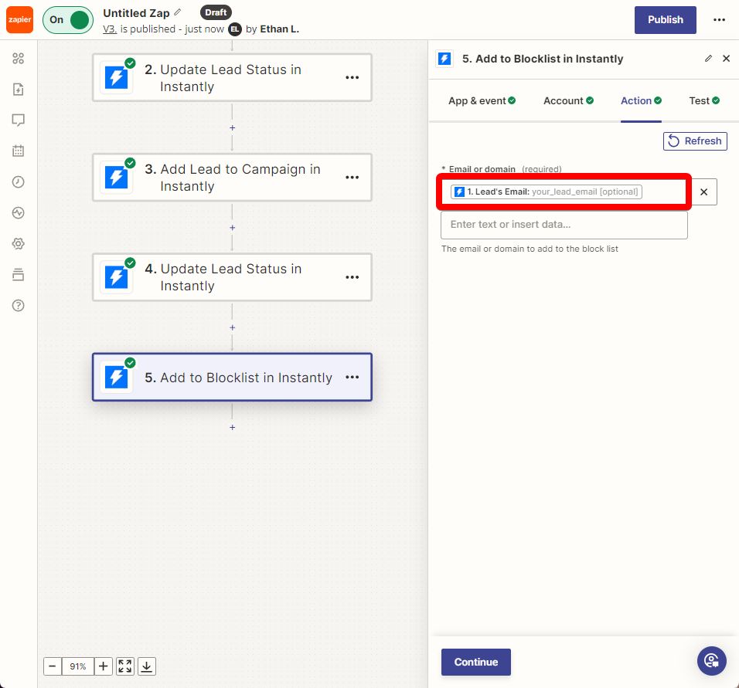Click the Enter text or insert data field
739x688 pixels.
[564, 225]
